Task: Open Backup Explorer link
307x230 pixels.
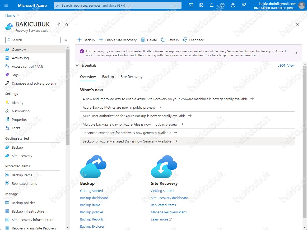Action: pyautogui.click(x=92, y=227)
